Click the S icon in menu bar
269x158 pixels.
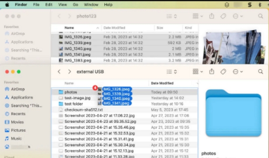click(x=250, y=5)
